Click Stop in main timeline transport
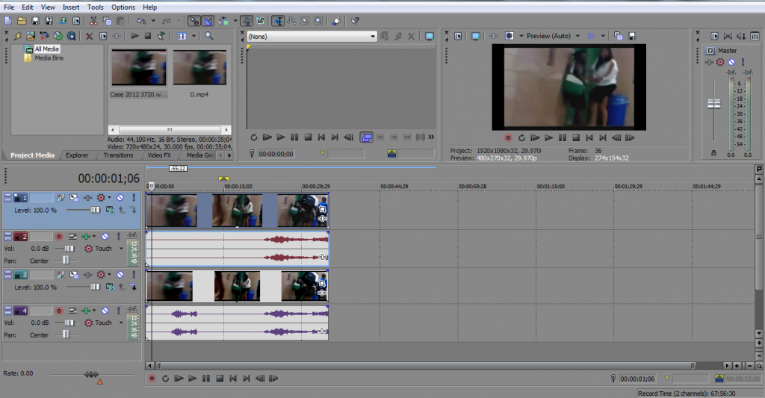Image resolution: width=765 pixels, height=398 pixels. click(x=220, y=379)
